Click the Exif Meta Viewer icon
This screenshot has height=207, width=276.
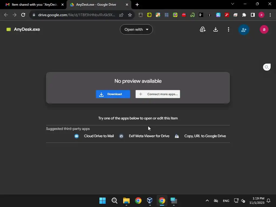click(121, 136)
